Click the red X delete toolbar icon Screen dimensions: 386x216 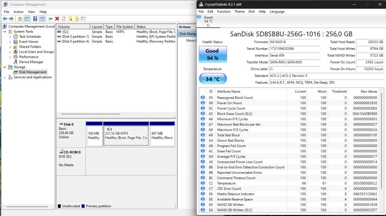tap(57, 19)
